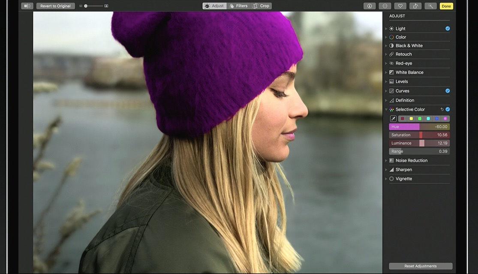Switch to the Adjust tab

tap(215, 6)
